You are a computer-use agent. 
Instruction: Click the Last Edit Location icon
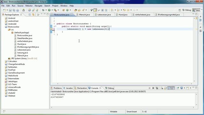124,10
